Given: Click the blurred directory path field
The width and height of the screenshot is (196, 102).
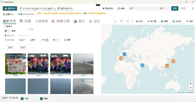Looking at the screenshot, I should 59,8.
